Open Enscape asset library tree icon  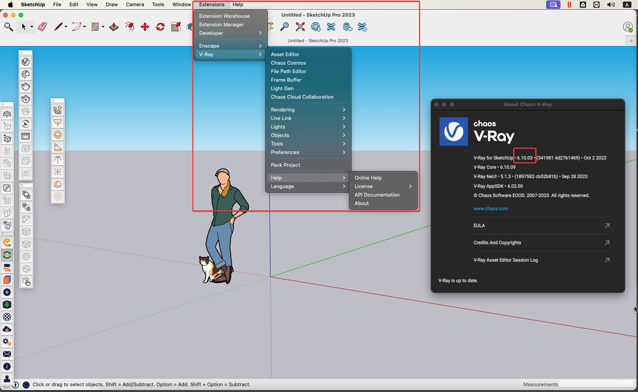7,305
